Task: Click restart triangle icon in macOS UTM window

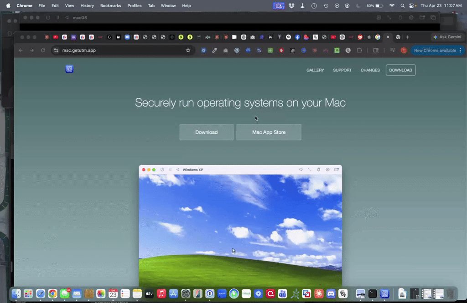Action: (67, 18)
